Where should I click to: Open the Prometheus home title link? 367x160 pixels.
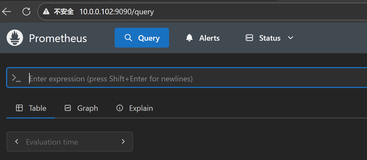58,38
